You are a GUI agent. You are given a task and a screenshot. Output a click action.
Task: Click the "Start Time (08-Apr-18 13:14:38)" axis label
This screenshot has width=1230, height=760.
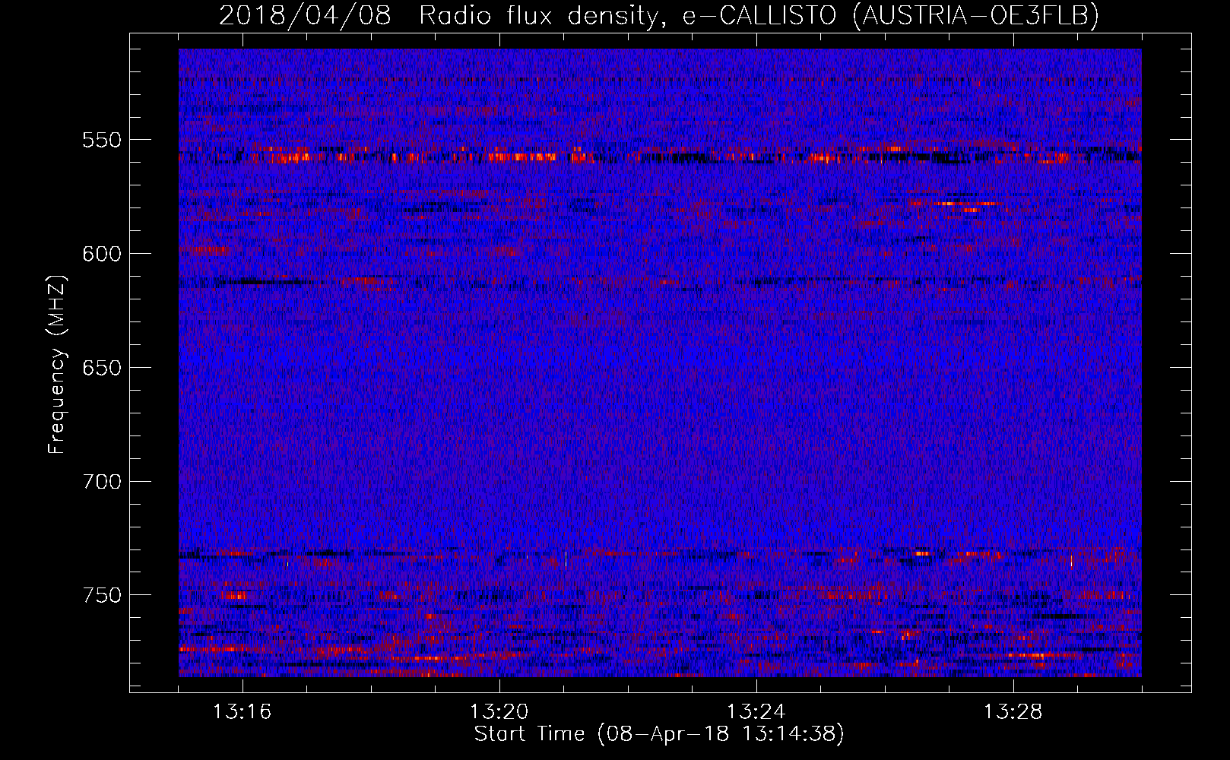659,734
